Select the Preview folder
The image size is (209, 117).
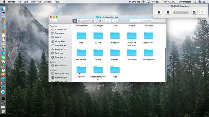click(115, 53)
